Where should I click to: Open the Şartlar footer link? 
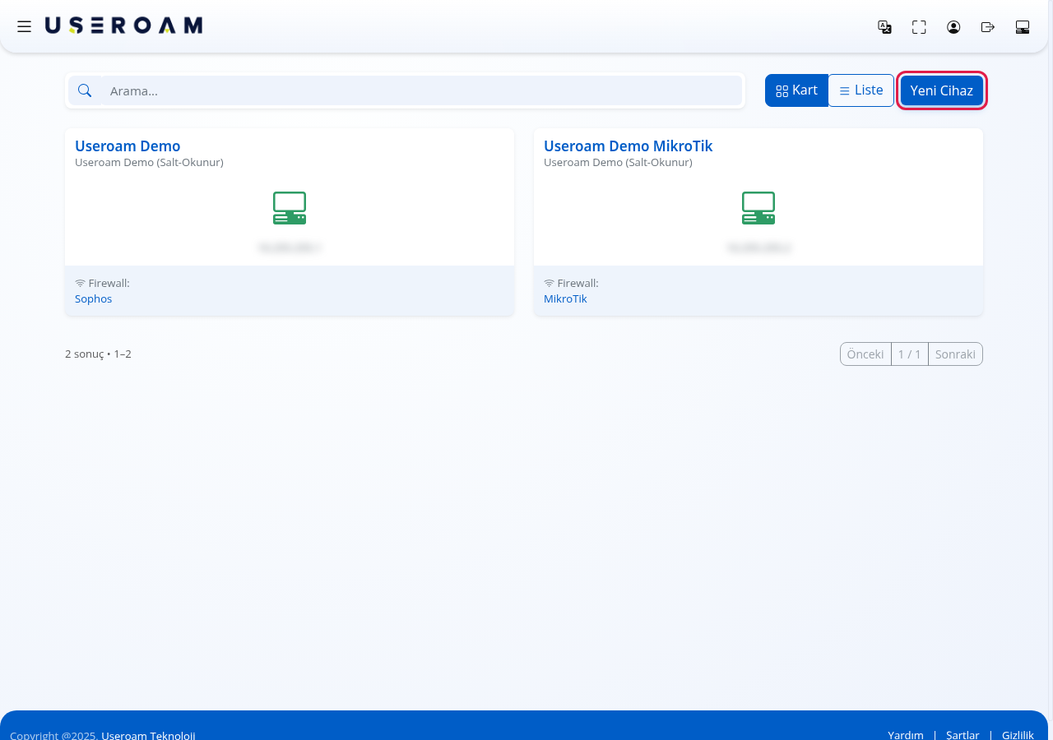963,734
